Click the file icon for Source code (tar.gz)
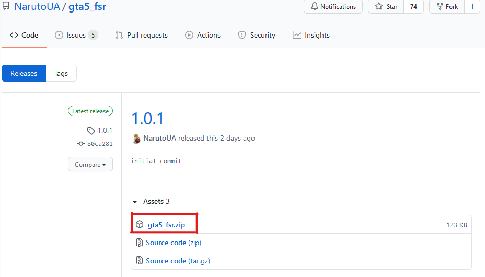This screenshot has width=485, height=277. [140, 261]
